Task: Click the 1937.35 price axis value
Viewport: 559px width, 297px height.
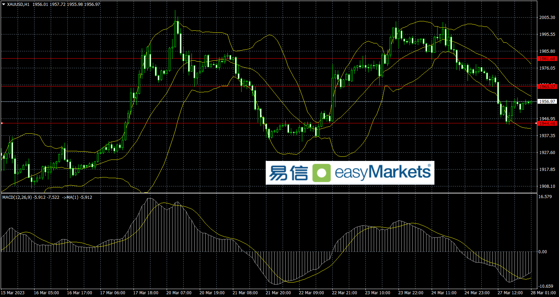Action: pos(547,136)
